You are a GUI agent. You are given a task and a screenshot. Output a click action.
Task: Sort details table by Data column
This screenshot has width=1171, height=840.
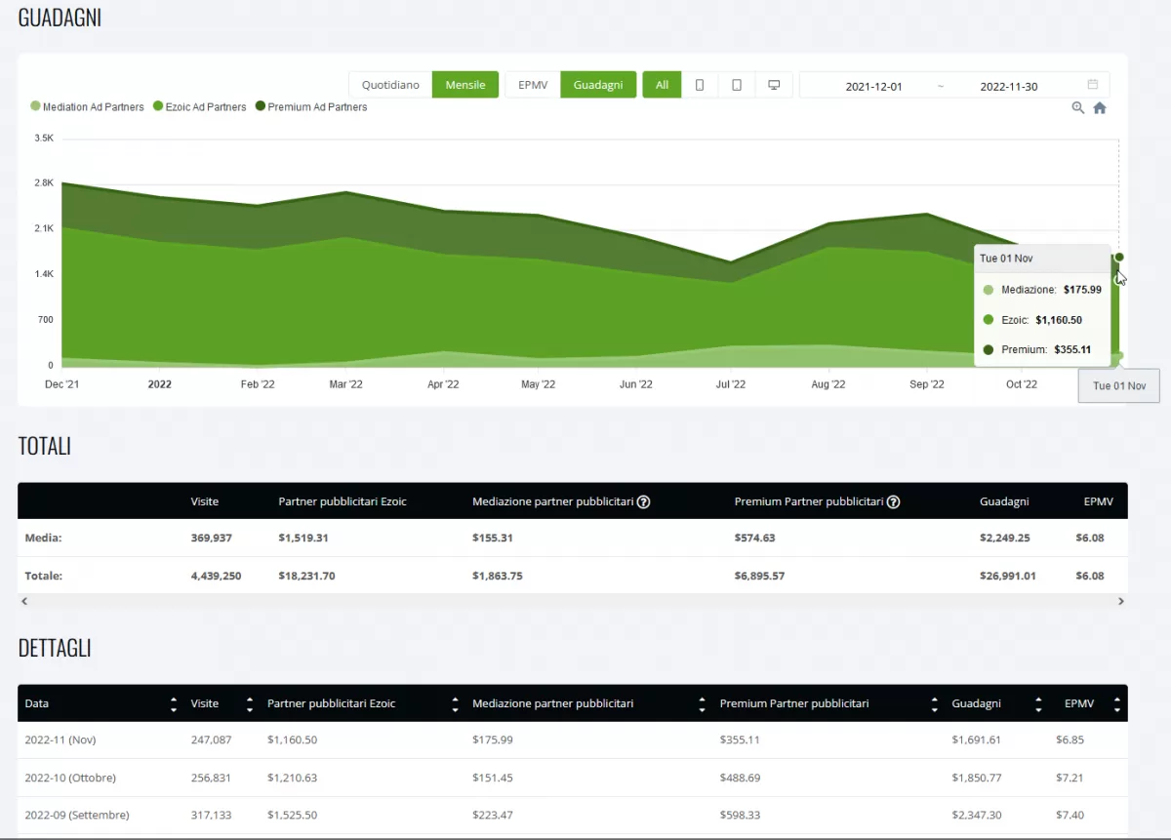click(x=174, y=703)
